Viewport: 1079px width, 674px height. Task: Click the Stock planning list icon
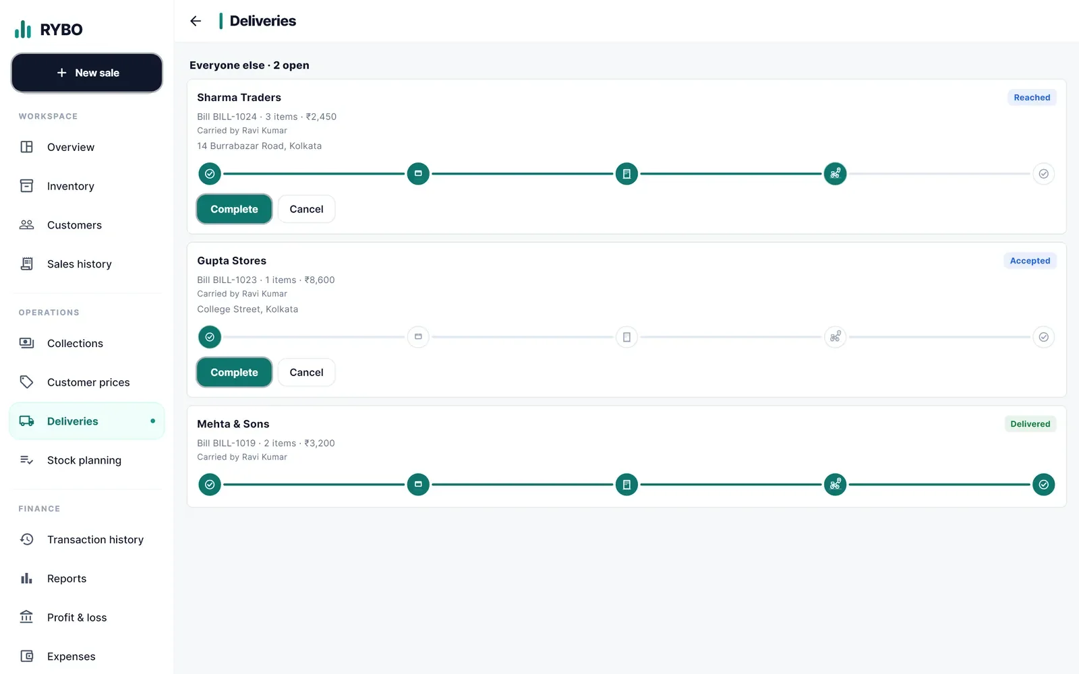pos(27,460)
